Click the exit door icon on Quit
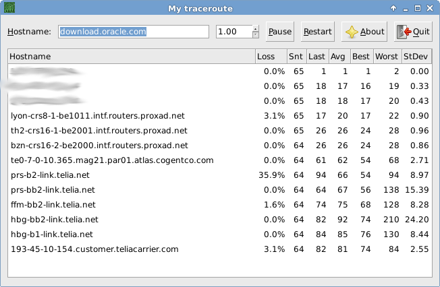Image resolution: width=440 pixels, height=287 pixels. [404, 32]
